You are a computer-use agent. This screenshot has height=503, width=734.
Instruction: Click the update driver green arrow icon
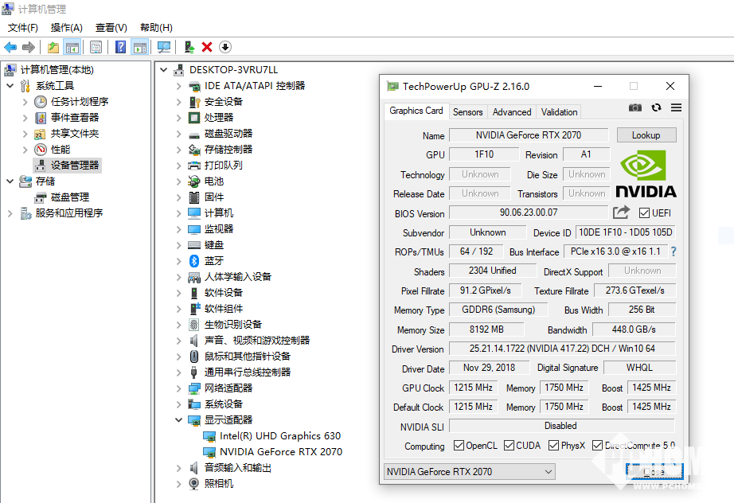click(189, 47)
